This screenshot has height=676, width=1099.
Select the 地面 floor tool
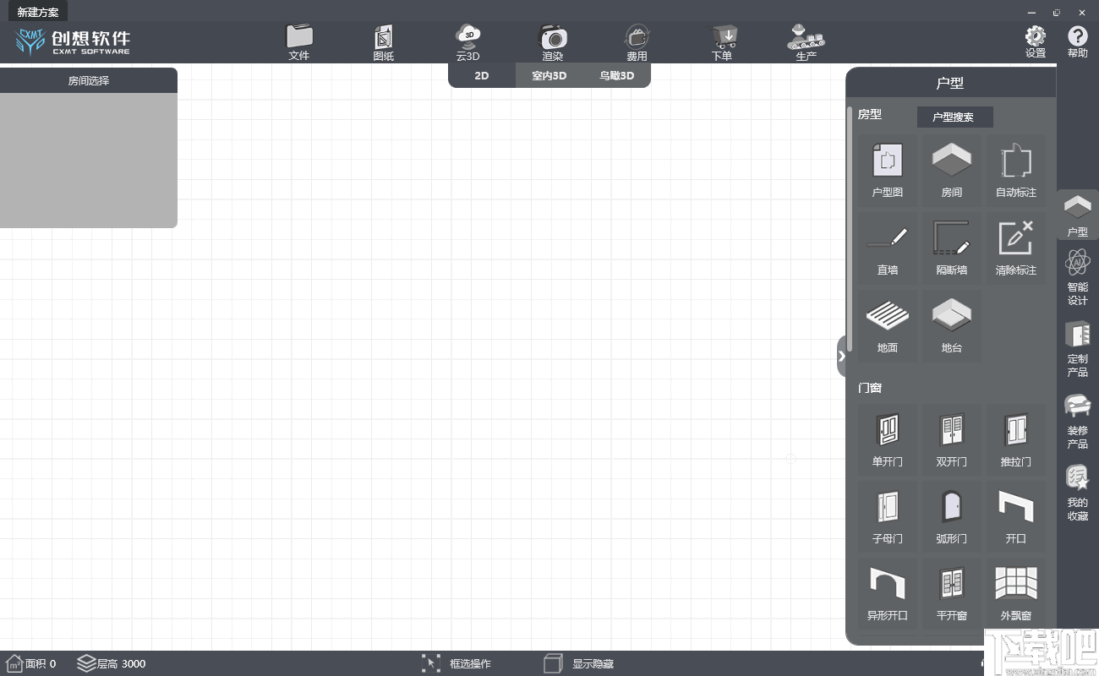coord(888,327)
